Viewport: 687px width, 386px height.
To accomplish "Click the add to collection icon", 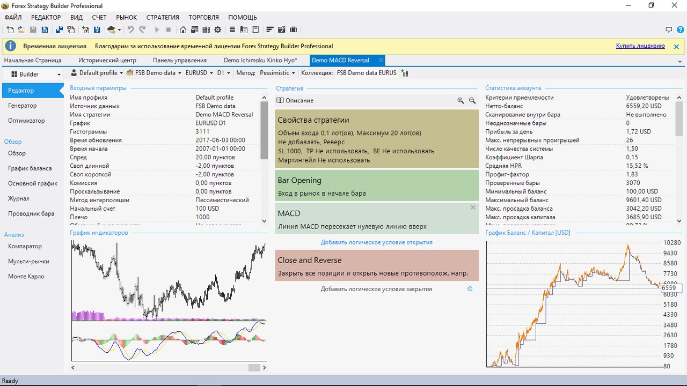I will tap(404, 73).
